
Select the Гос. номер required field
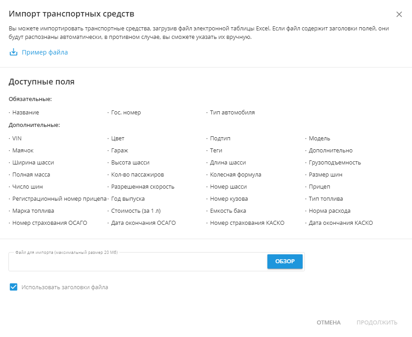click(126, 113)
